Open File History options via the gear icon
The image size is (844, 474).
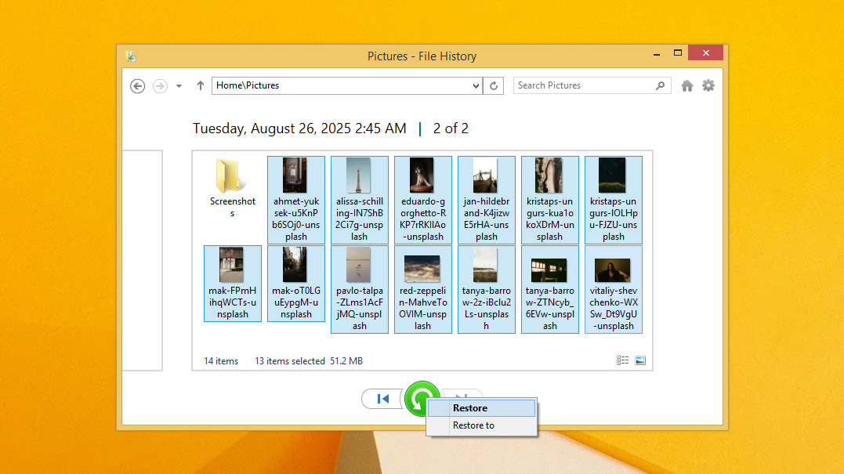click(708, 85)
